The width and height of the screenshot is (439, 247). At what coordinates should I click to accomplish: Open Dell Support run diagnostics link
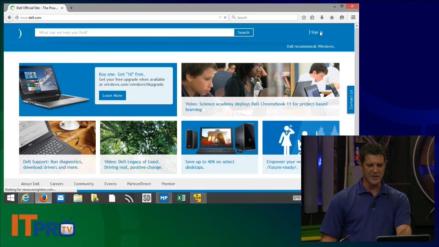pos(53,164)
